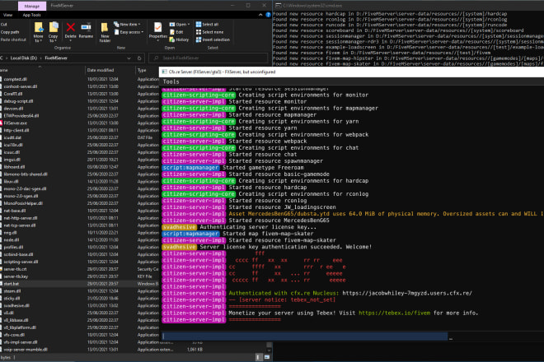Collapse the ribbon with chevron arrow
This screenshot has height=362, width=544.
260,15
